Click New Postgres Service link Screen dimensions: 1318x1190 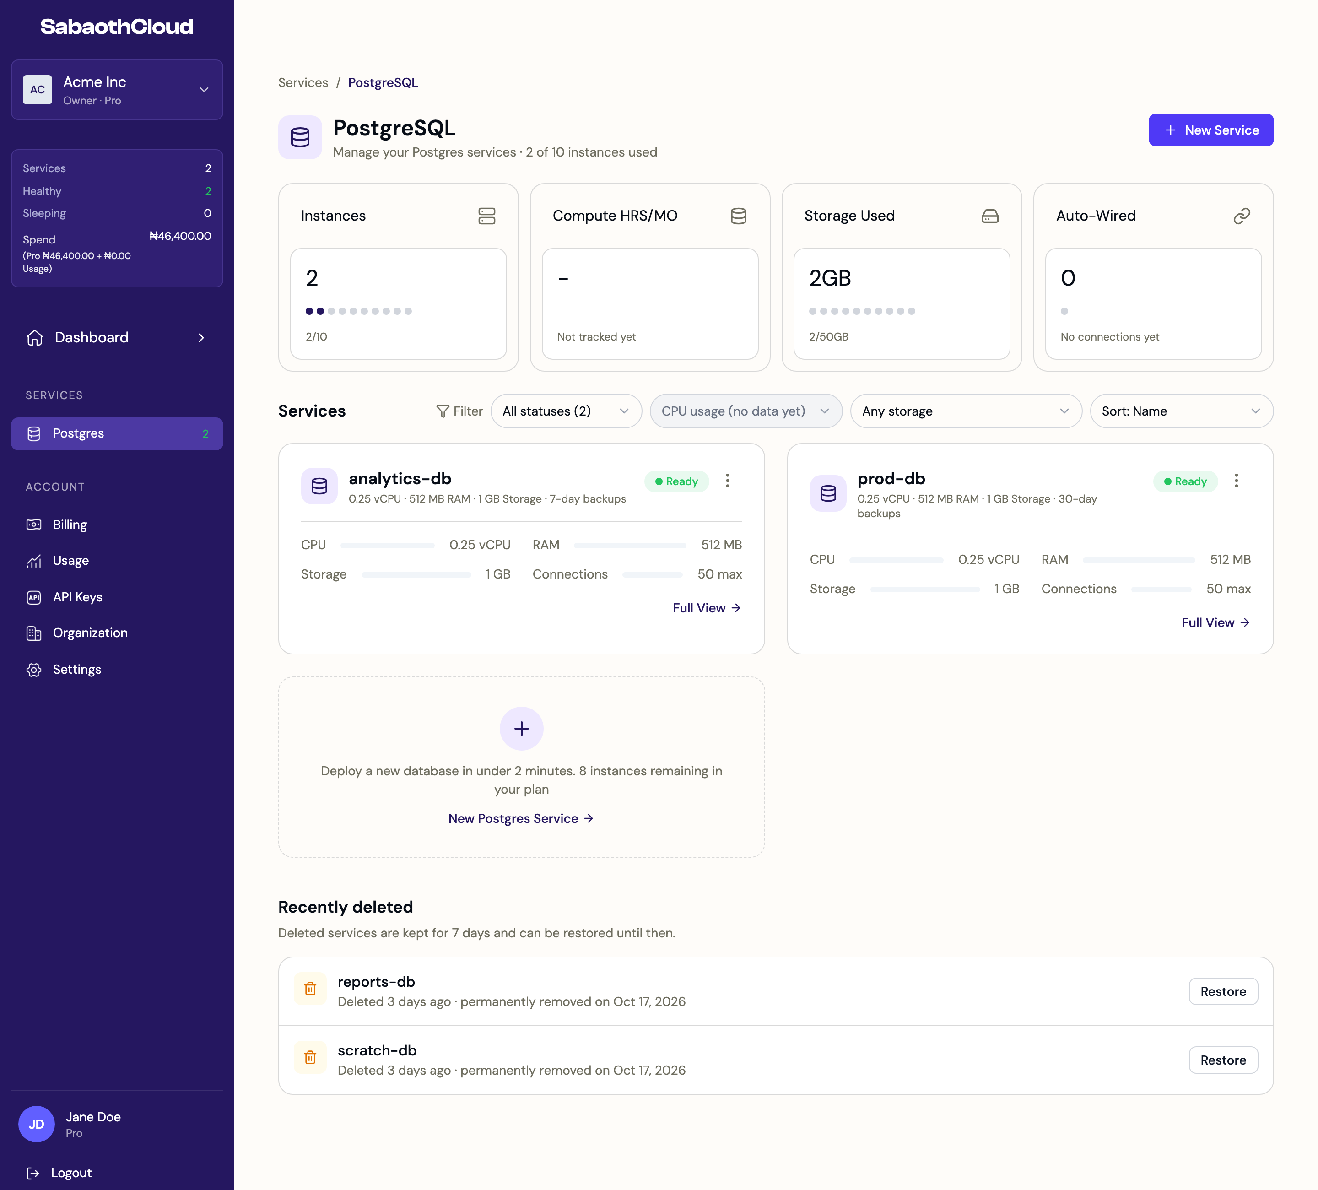pos(521,819)
